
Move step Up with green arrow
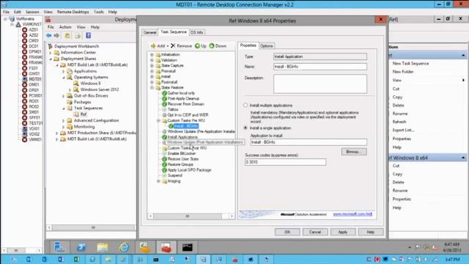(197, 45)
